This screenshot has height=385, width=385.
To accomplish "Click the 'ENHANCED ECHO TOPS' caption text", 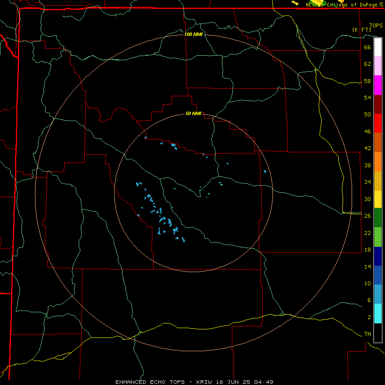I will 150,382.
